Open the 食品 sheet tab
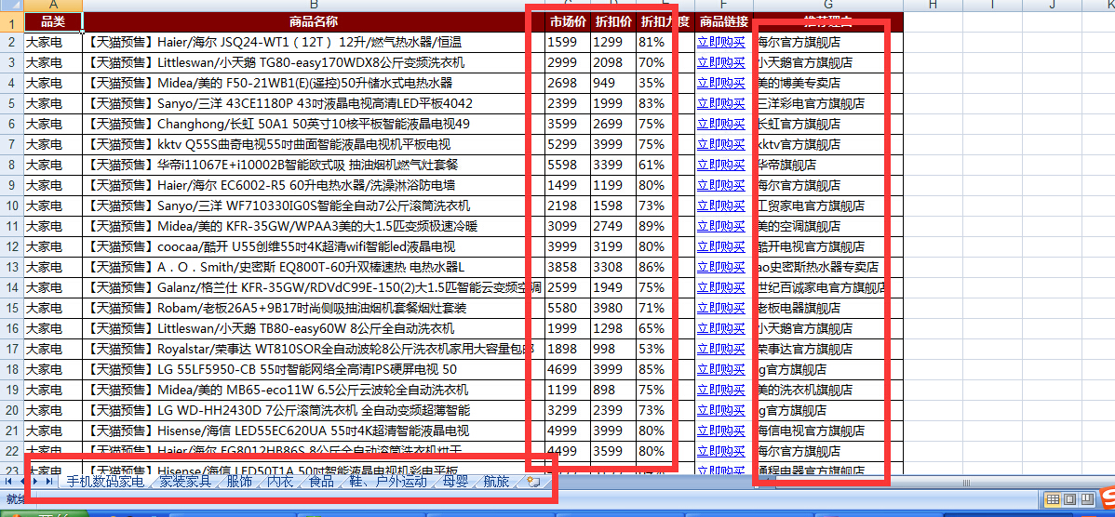The image size is (1115, 517). pyautogui.click(x=321, y=482)
